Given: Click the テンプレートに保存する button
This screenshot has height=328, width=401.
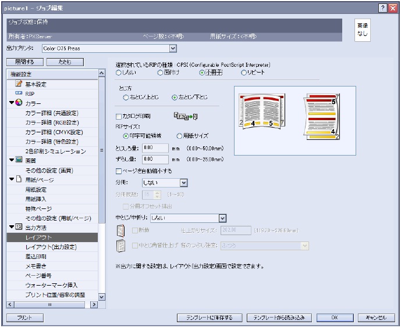Looking at the screenshot, I should [x=209, y=318].
